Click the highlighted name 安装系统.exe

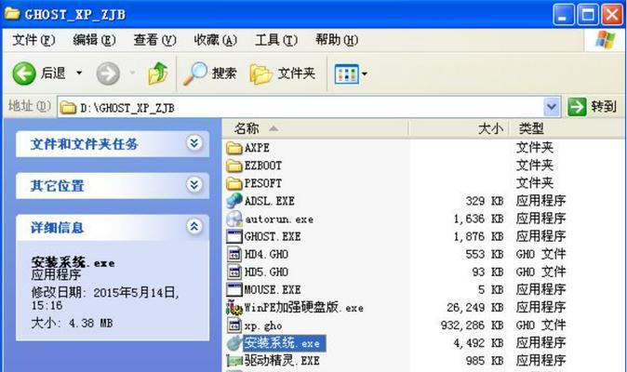pos(285,343)
